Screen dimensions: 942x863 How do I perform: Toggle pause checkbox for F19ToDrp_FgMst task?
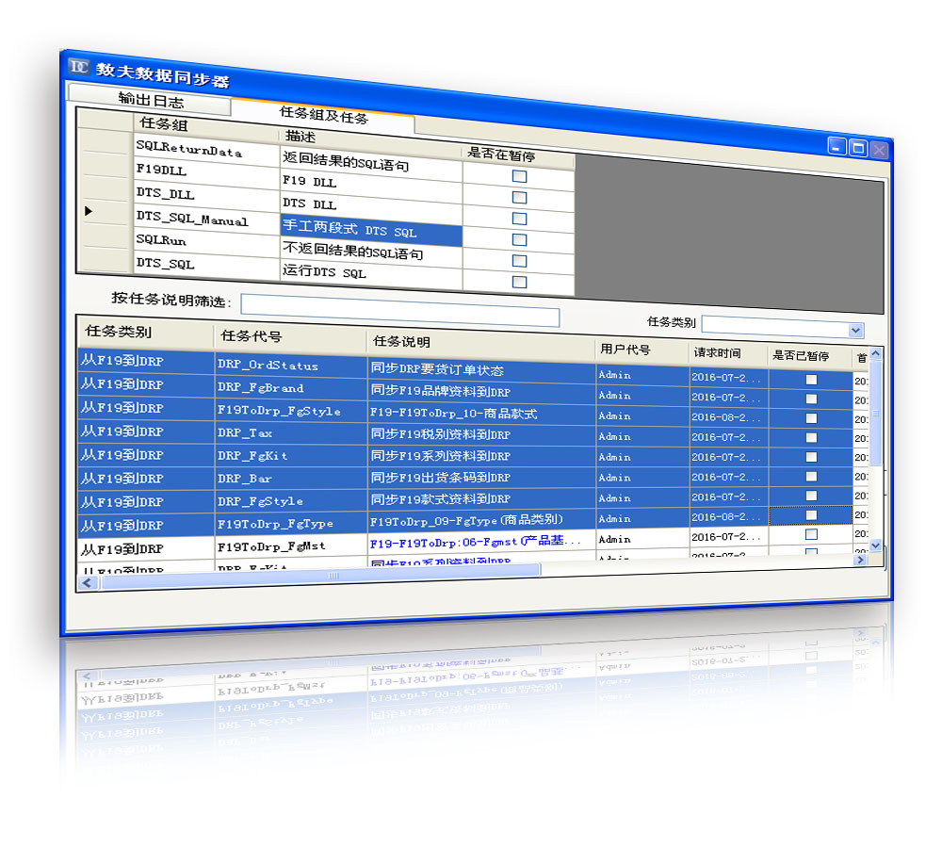(x=811, y=535)
